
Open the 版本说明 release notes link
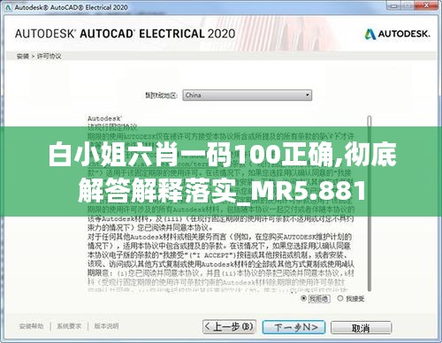(106, 326)
